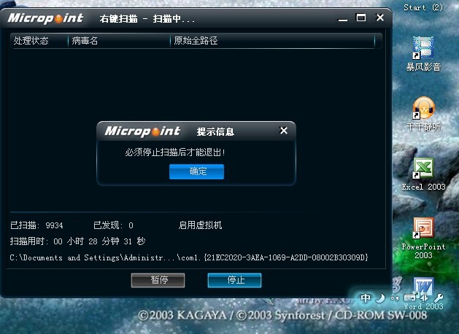Close the 提示信息 dialog with X

[283, 131]
